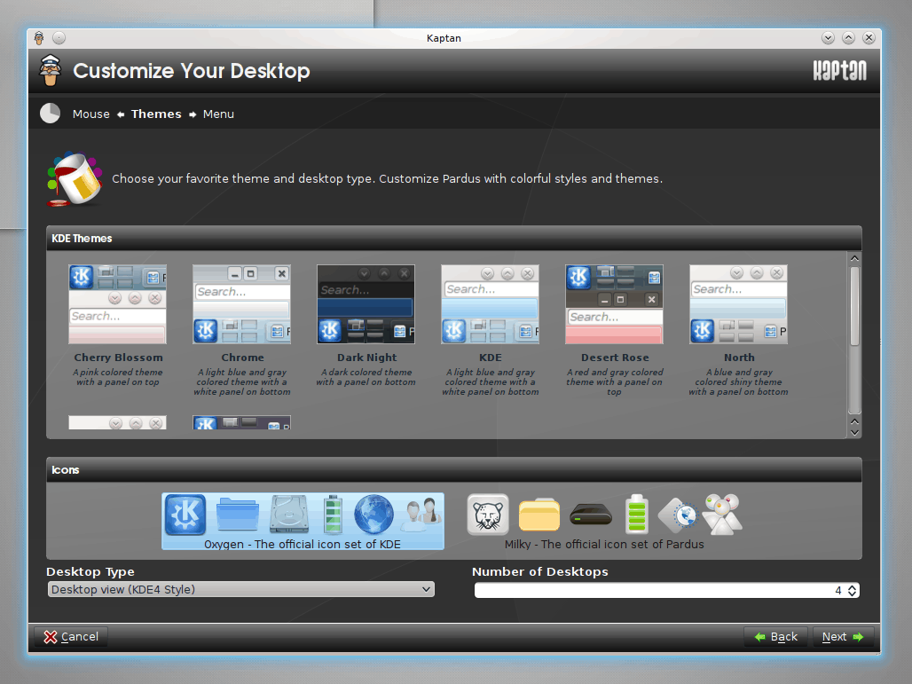Image resolution: width=912 pixels, height=684 pixels.
Task: Select the partially visible second-row light theme
Action: point(117,423)
